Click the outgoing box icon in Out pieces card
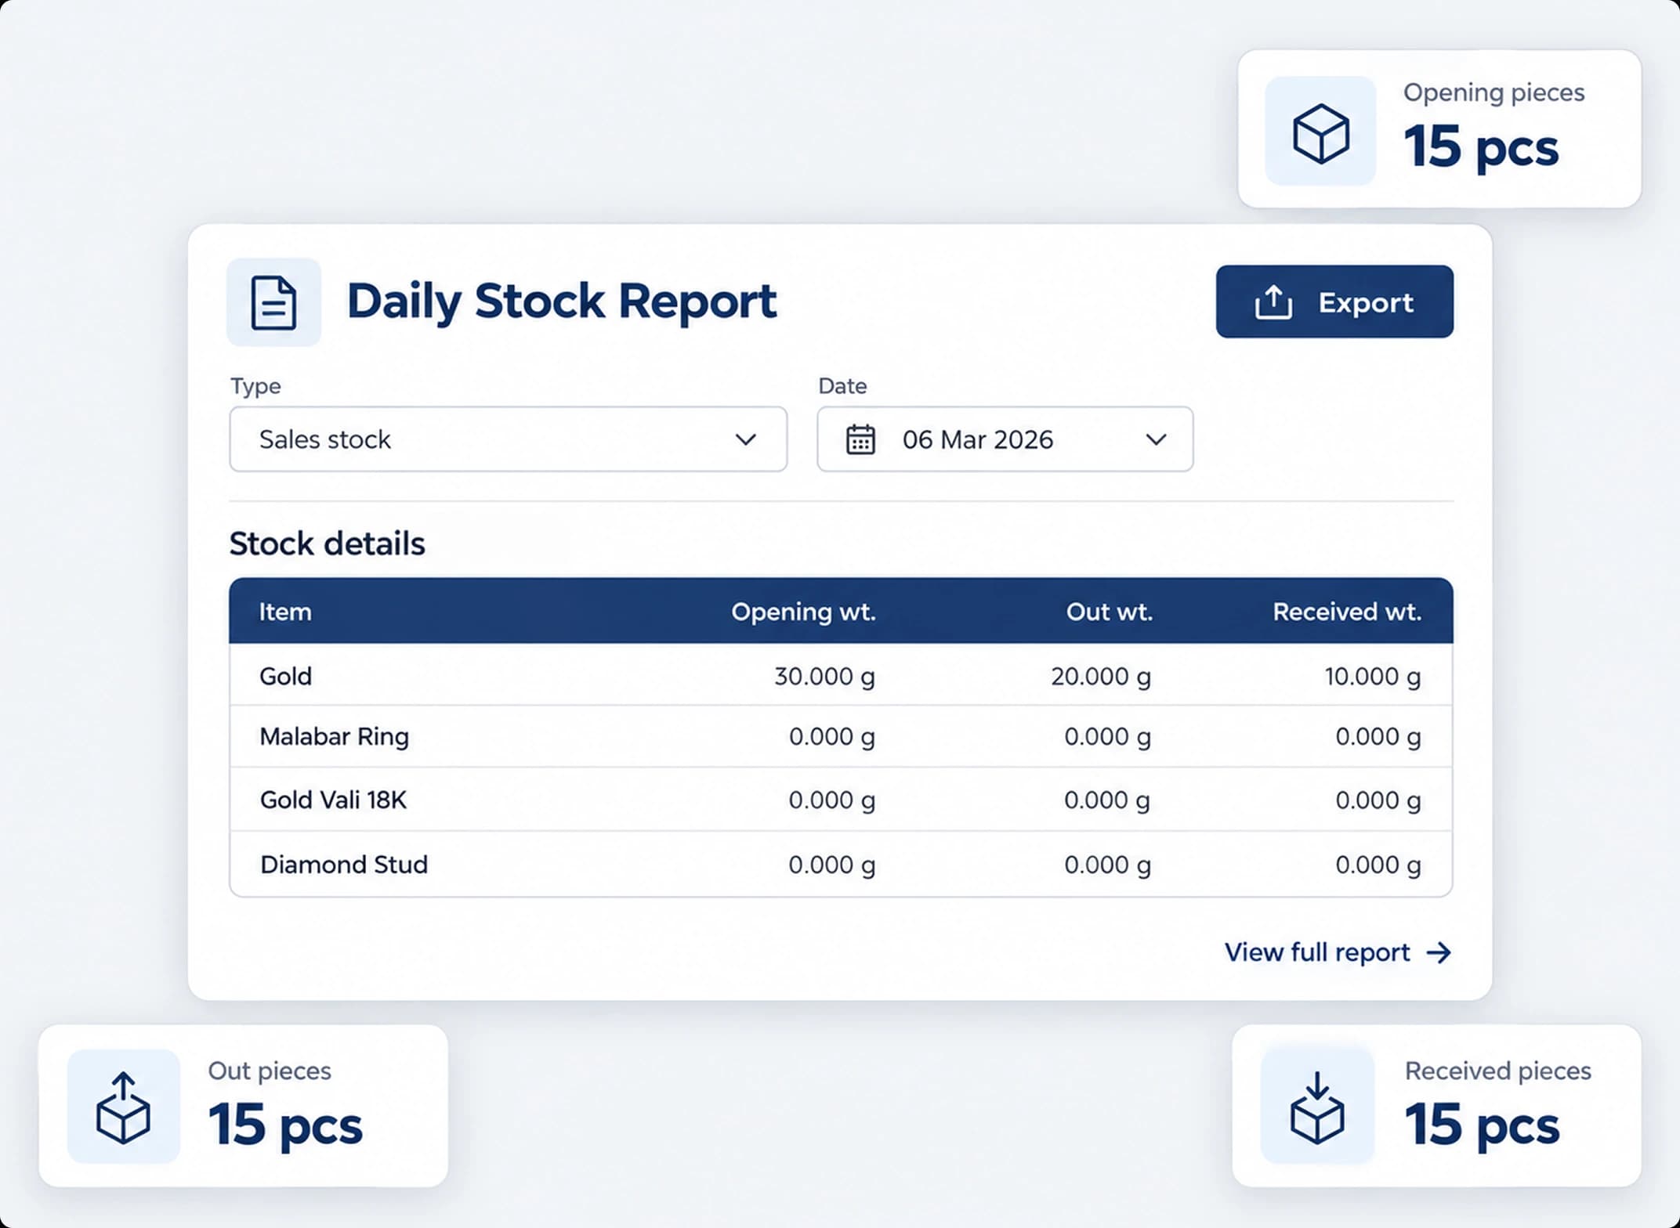Screen dimensions: 1680x1228 (123, 1107)
